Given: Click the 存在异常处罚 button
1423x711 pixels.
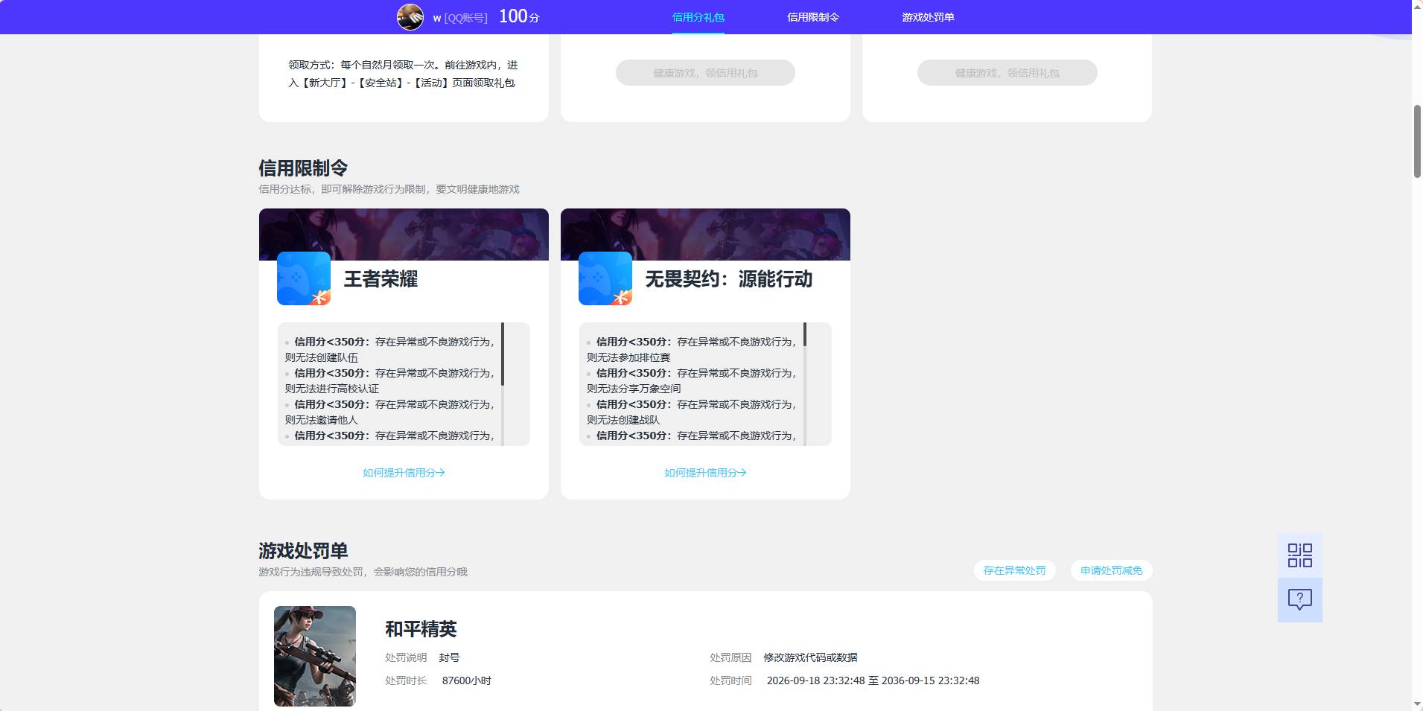Looking at the screenshot, I should click(1014, 570).
